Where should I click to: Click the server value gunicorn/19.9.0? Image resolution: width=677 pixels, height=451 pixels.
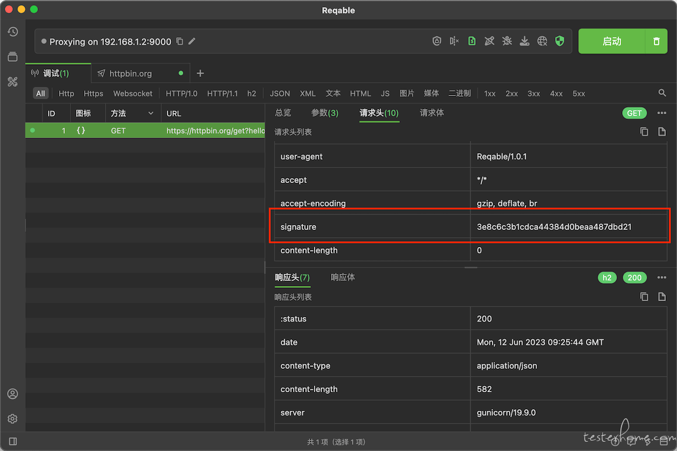click(506, 413)
